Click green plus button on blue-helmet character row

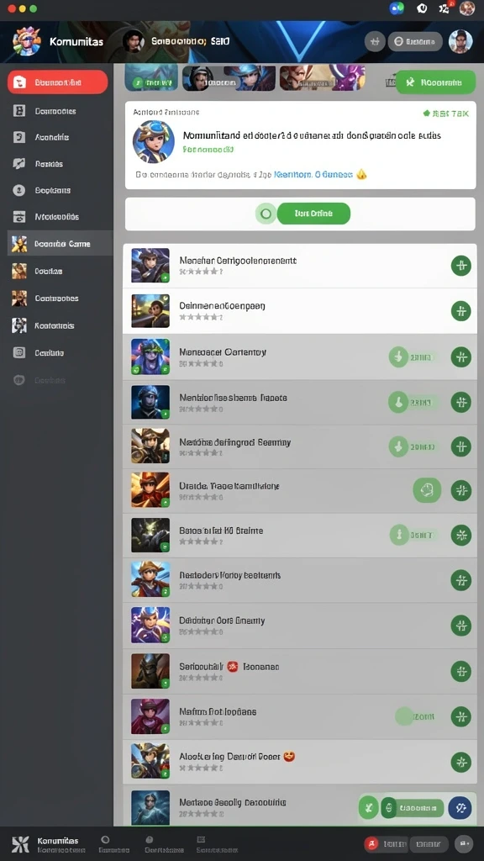click(x=461, y=402)
